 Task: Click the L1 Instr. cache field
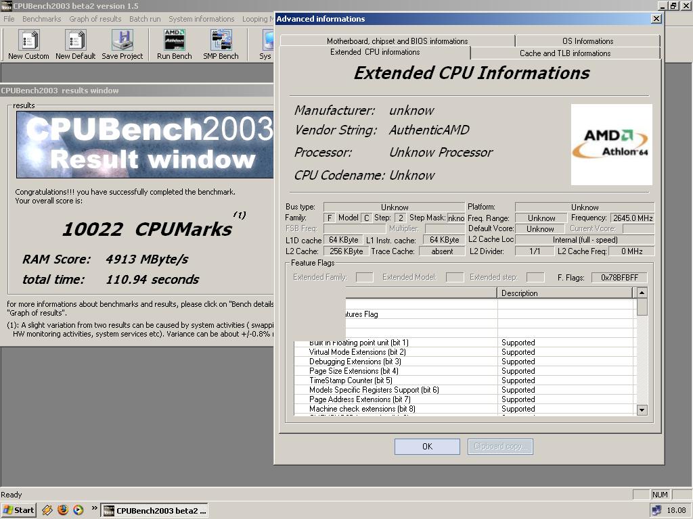pyautogui.click(x=444, y=240)
